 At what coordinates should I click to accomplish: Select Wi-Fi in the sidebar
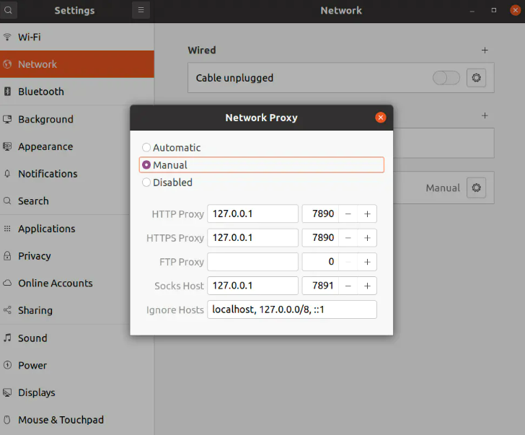(77, 37)
